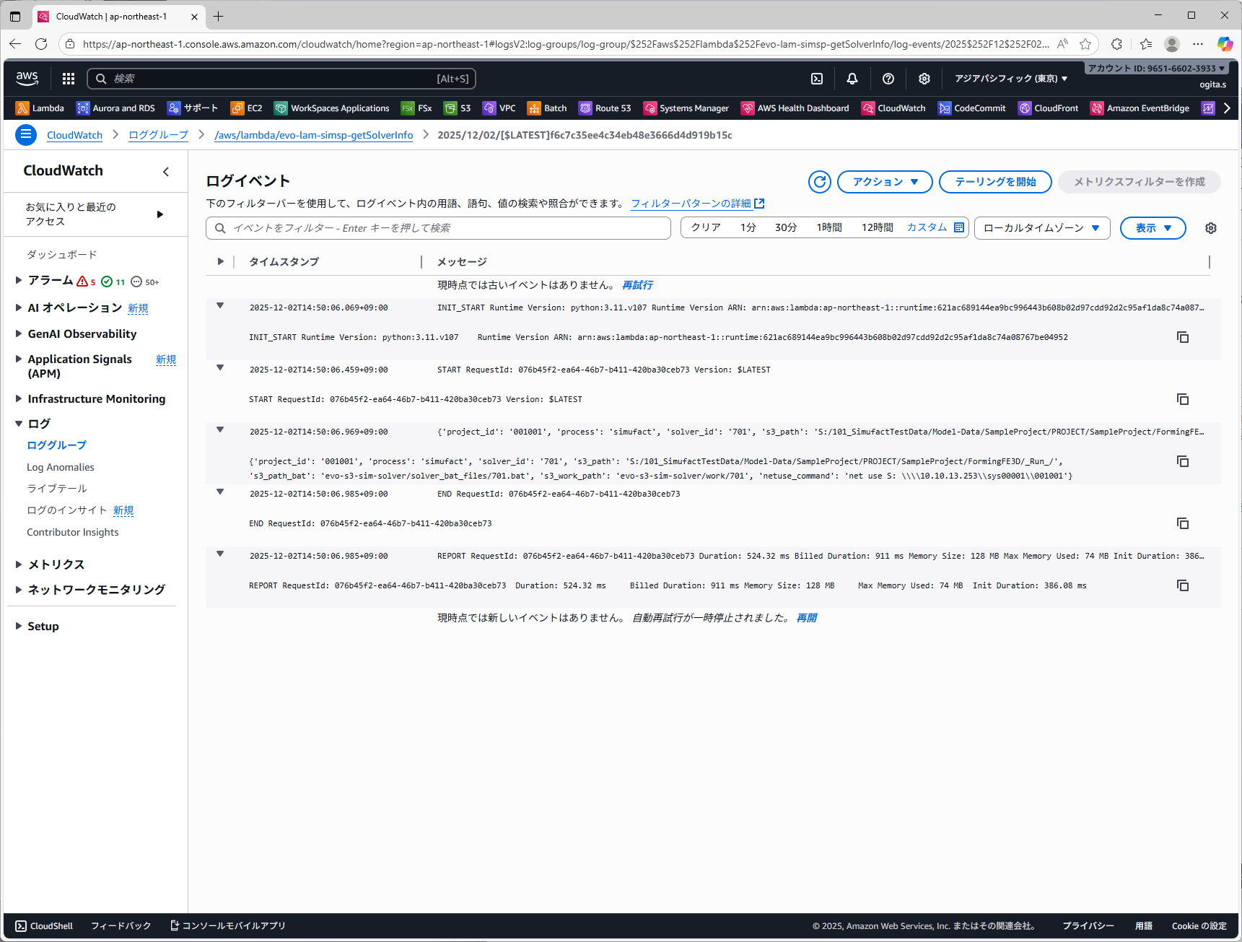This screenshot has width=1242, height=942.
Task: Expand the アラーム section in sidebar
Action: click(x=19, y=281)
